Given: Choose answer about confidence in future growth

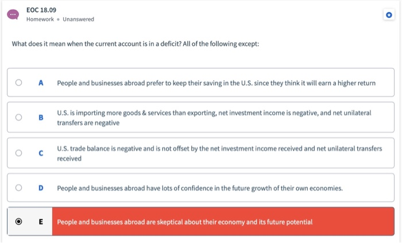Looking at the screenshot, I should pos(200,188).
